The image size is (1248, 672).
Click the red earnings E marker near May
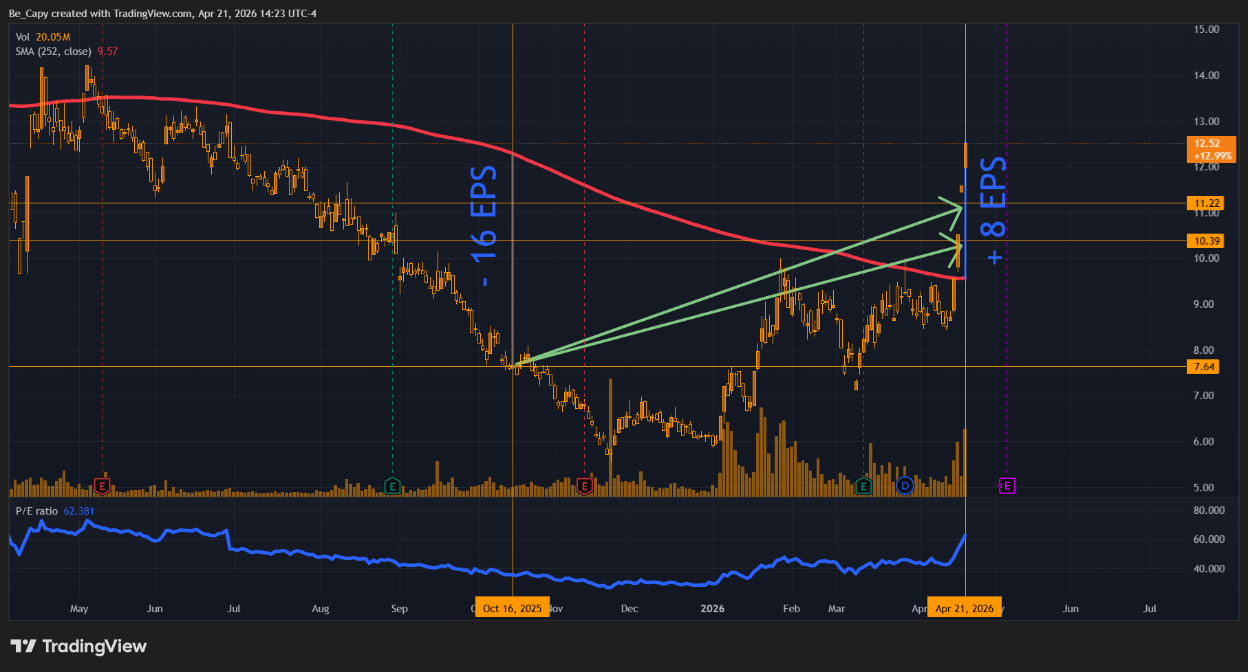coord(103,486)
